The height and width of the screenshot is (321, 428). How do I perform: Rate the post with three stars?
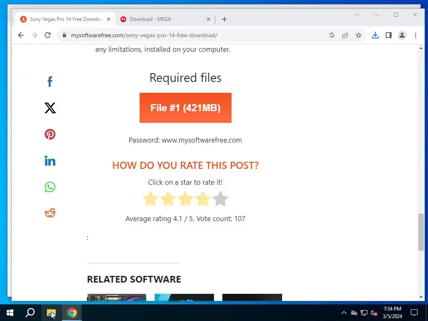tap(185, 199)
